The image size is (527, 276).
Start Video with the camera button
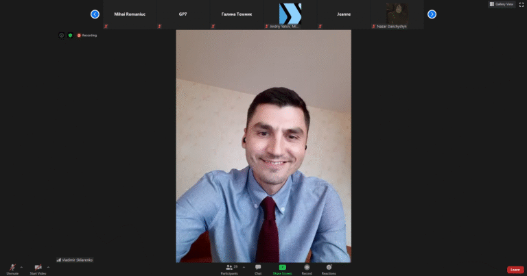[38, 267]
